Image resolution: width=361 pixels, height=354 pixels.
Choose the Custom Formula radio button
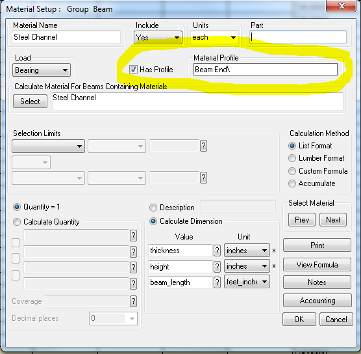tap(292, 171)
